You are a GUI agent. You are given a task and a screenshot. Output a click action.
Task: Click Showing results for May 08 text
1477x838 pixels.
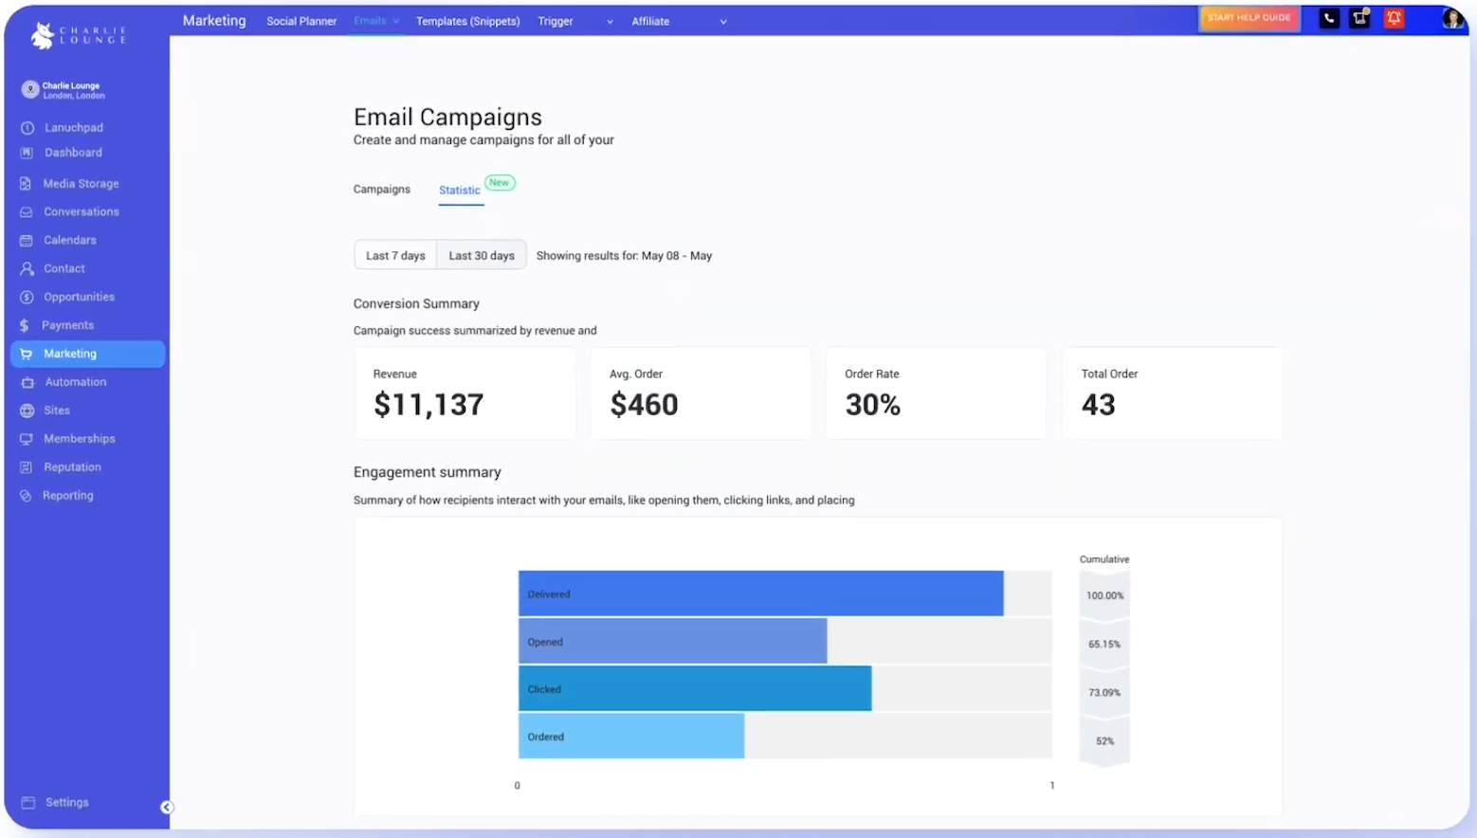coord(624,256)
